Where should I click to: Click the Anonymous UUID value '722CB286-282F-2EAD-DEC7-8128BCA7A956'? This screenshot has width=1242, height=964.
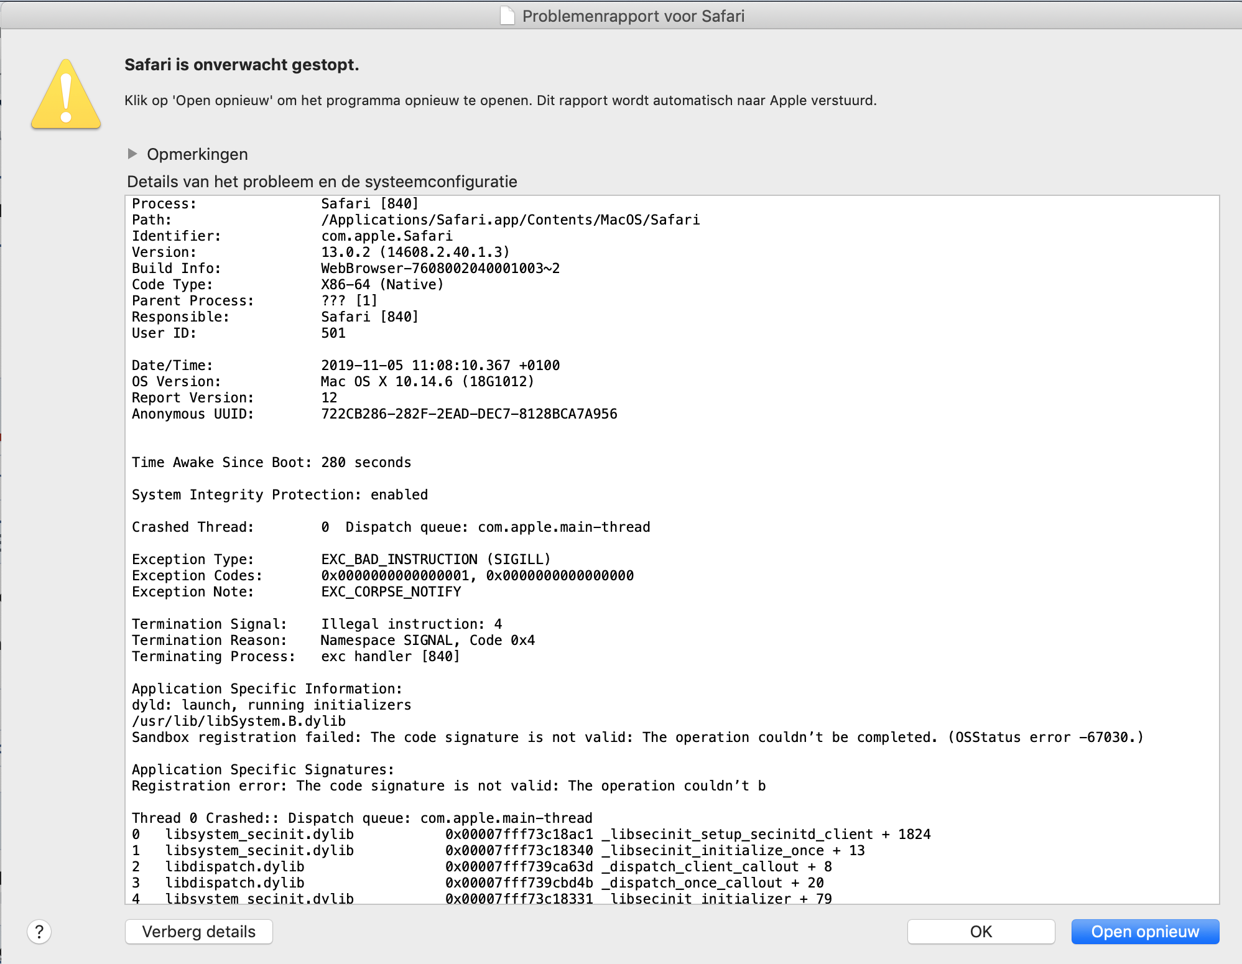(469, 414)
